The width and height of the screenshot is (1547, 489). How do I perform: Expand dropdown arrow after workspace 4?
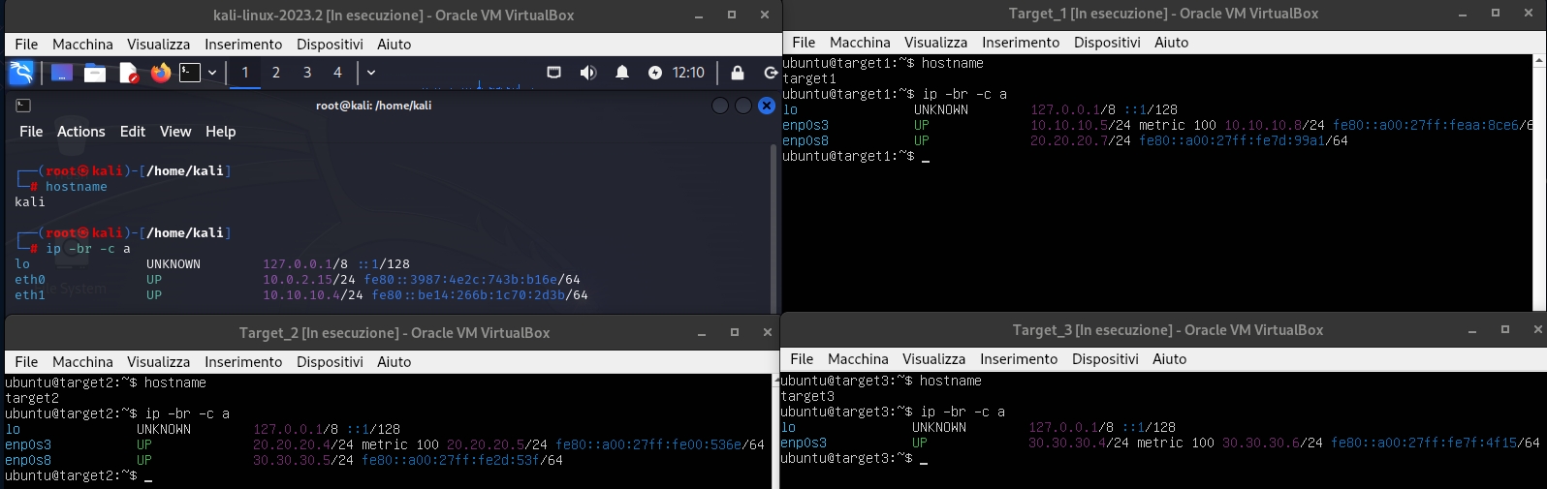pyautogui.click(x=371, y=73)
